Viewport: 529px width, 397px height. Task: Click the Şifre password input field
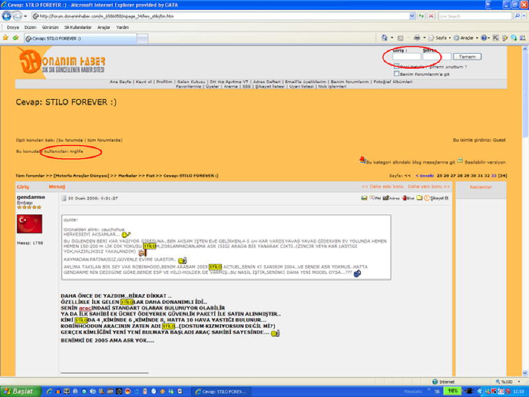437,57
